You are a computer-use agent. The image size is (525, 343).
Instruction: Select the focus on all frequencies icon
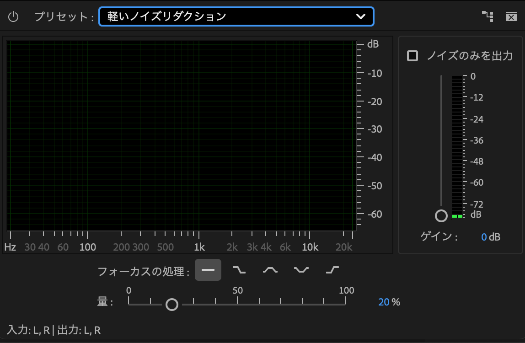(208, 270)
